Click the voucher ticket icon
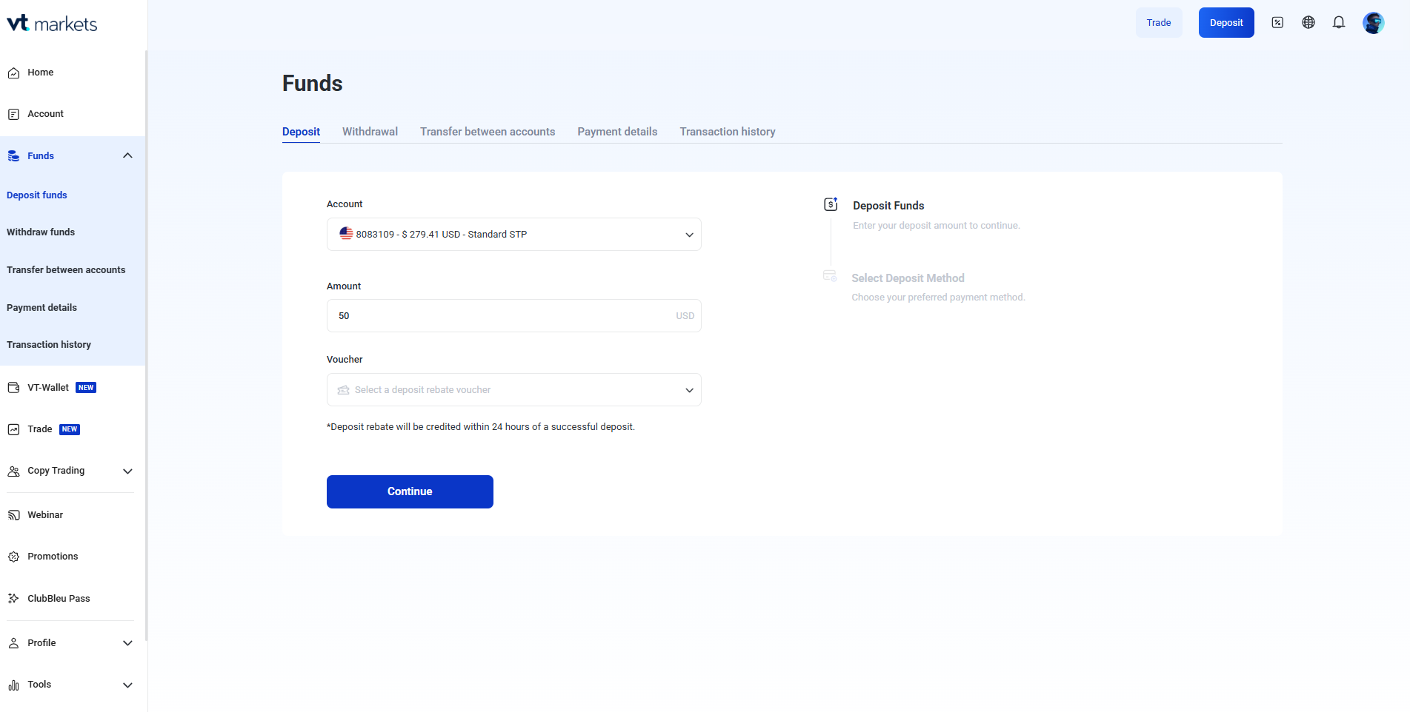 (x=344, y=390)
